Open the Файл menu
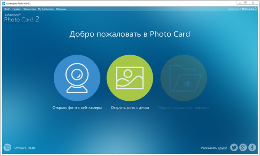 pos(7,9)
